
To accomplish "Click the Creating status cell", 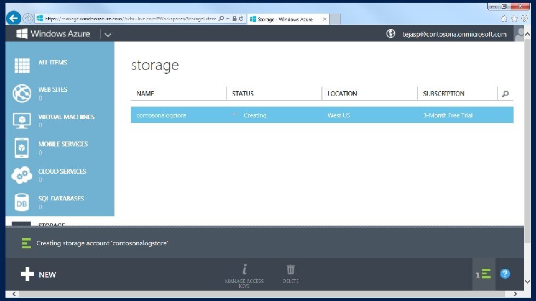I will [x=255, y=115].
